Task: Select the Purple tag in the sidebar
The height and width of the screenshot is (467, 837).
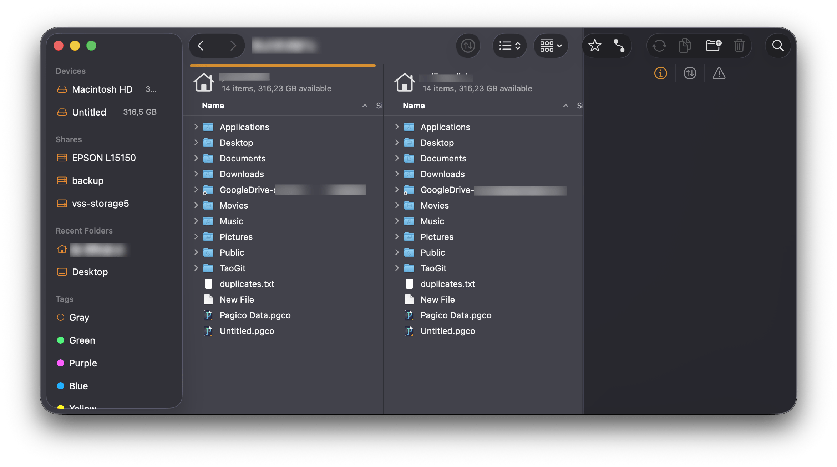Action: tap(82, 363)
